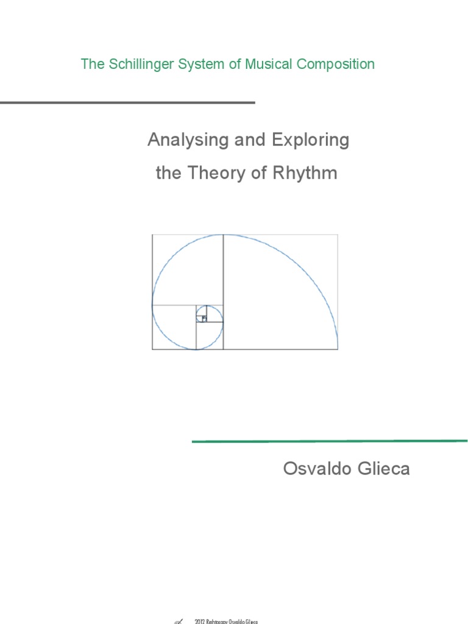Click the green horizontal line above author name
The image size is (468, 624).
330,441
